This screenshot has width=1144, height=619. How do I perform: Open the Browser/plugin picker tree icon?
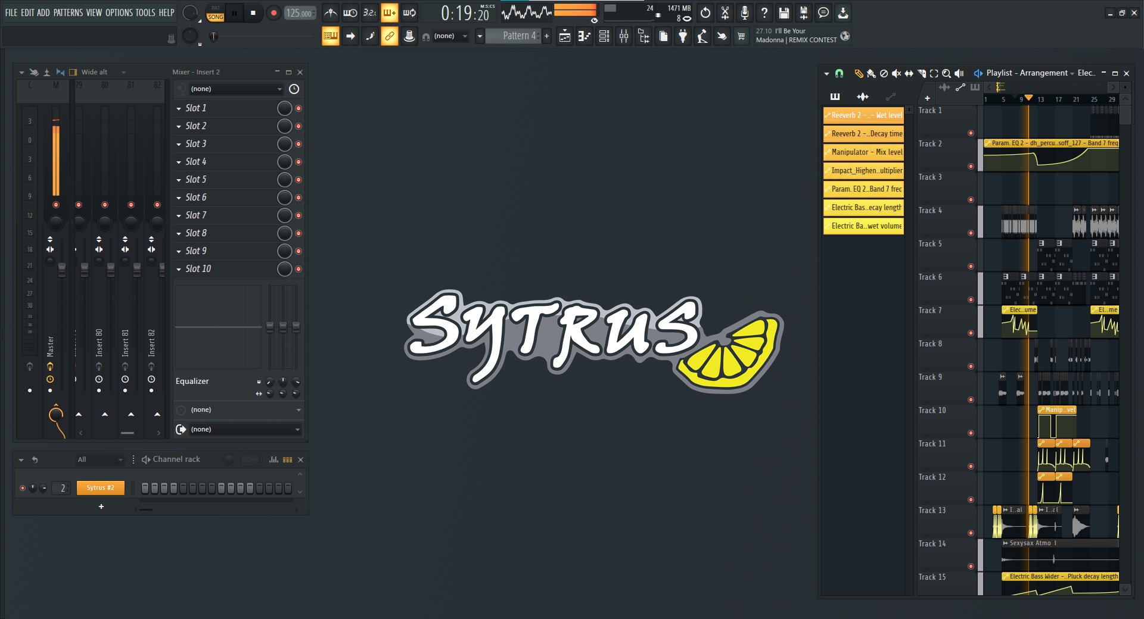point(643,36)
